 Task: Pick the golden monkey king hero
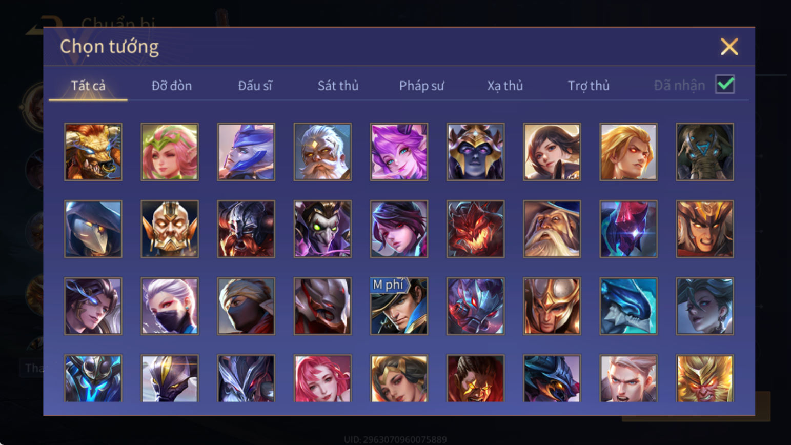click(705, 378)
